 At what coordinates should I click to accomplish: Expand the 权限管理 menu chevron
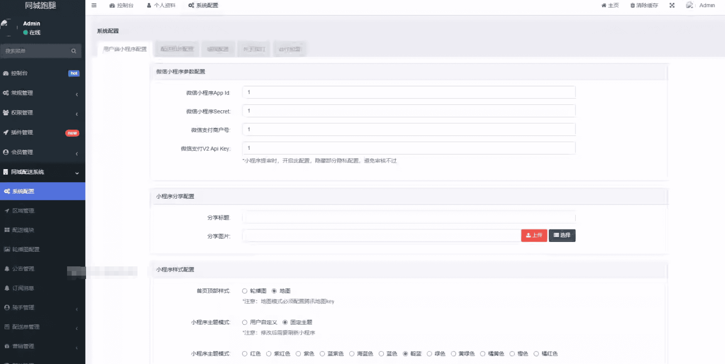[77, 114]
